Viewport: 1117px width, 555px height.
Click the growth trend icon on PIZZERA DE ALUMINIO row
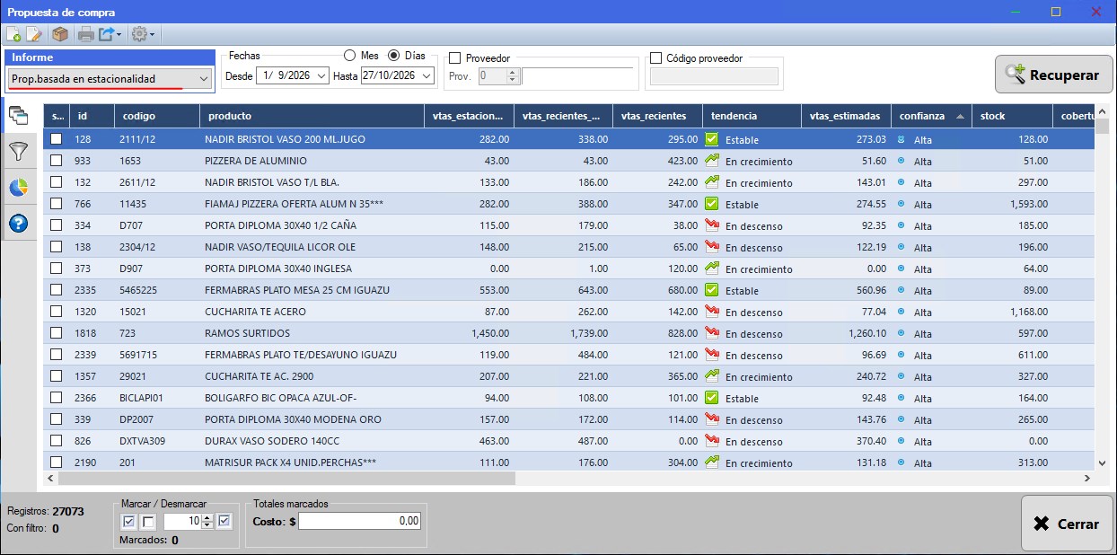coord(712,161)
